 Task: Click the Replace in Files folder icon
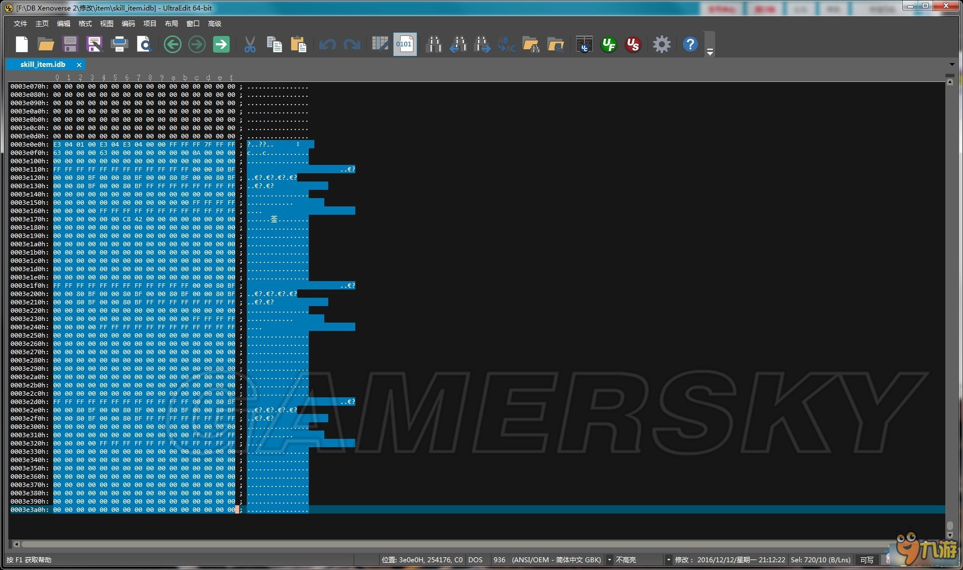[556, 44]
